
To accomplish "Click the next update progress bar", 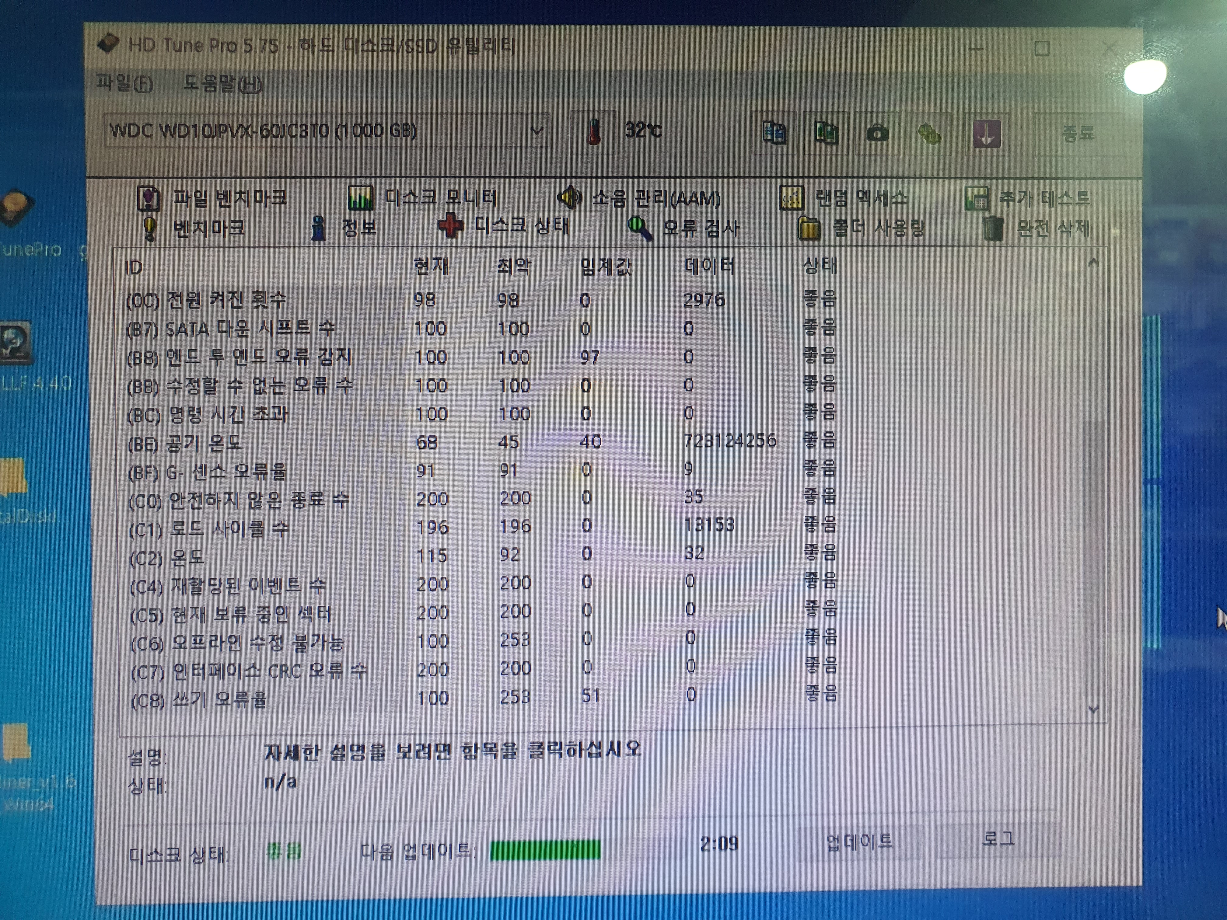I will (587, 850).
